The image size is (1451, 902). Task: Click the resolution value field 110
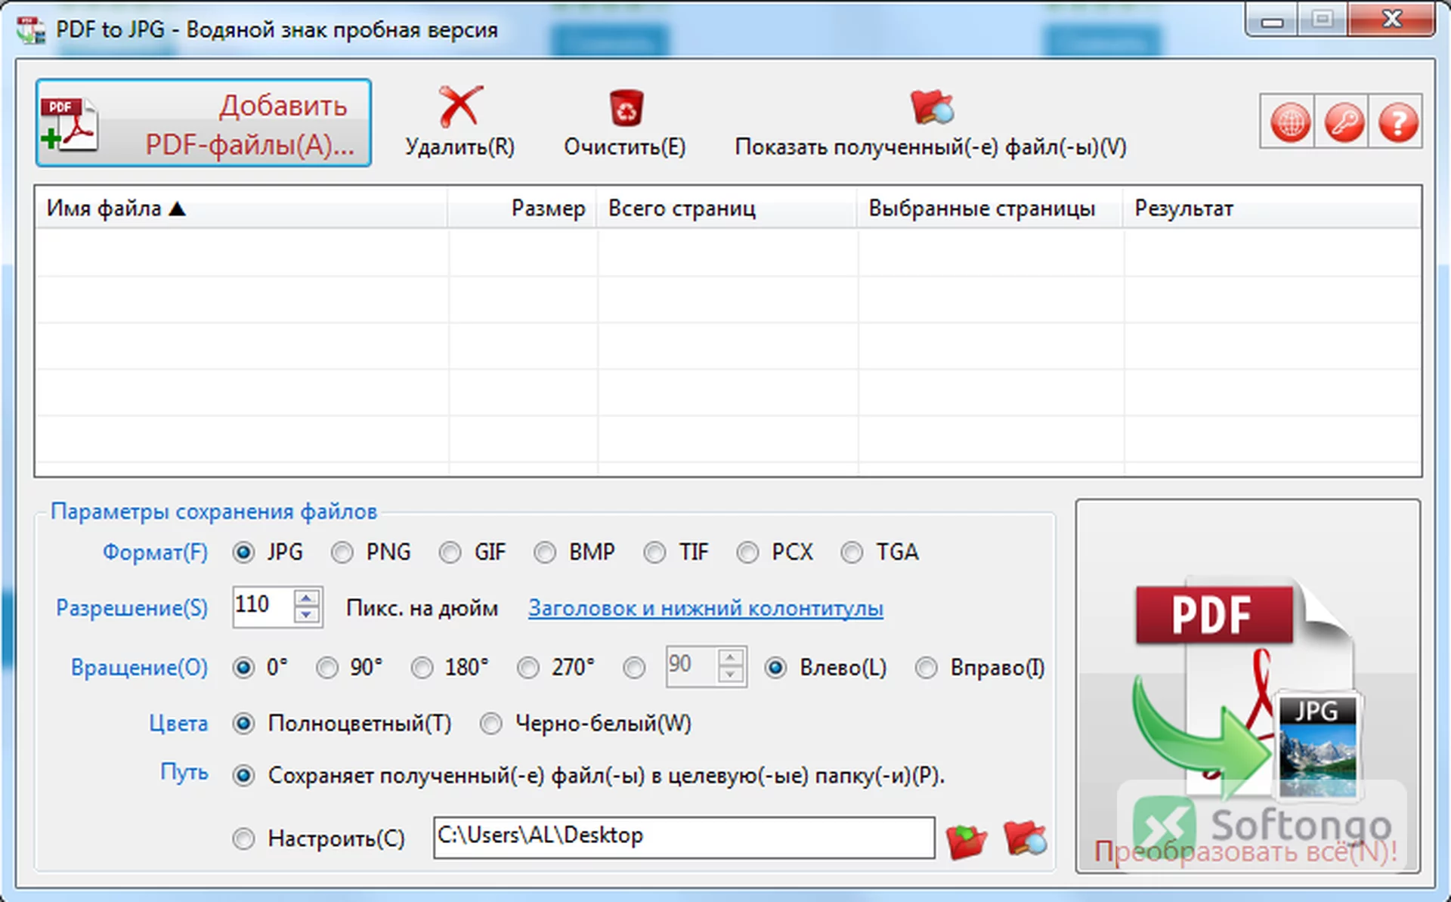pos(263,606)
